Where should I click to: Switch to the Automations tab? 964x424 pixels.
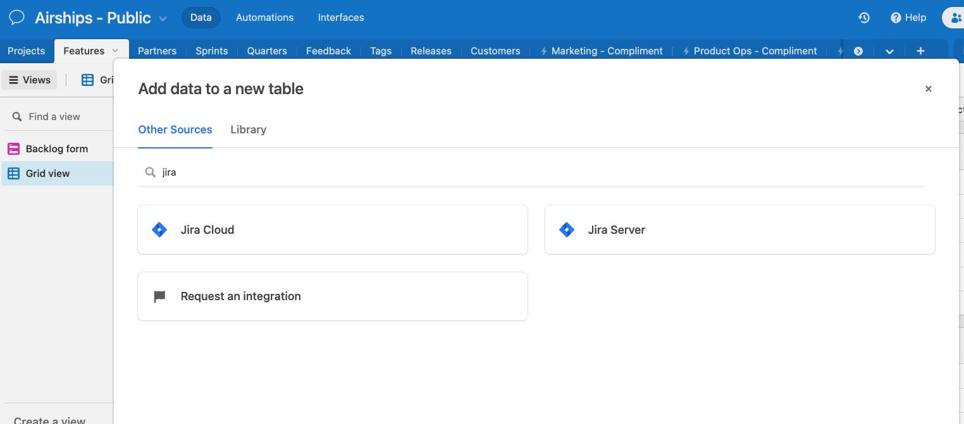(x=264, y=17)
